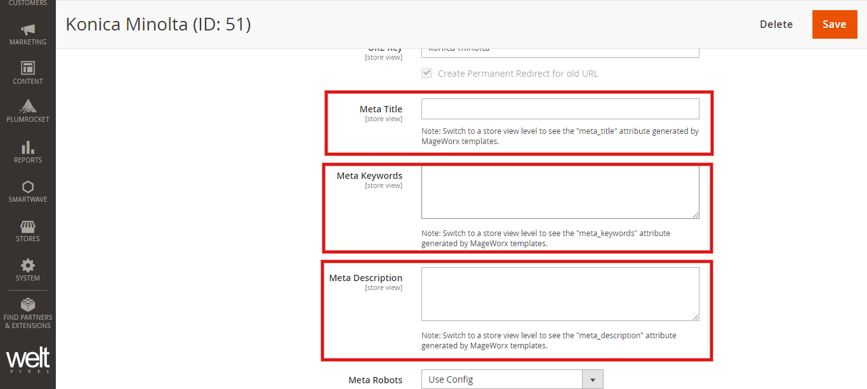Toggle Create Permanent Redirect for old URL
This screenshot has width=867, height=389.
coord(427,73)
